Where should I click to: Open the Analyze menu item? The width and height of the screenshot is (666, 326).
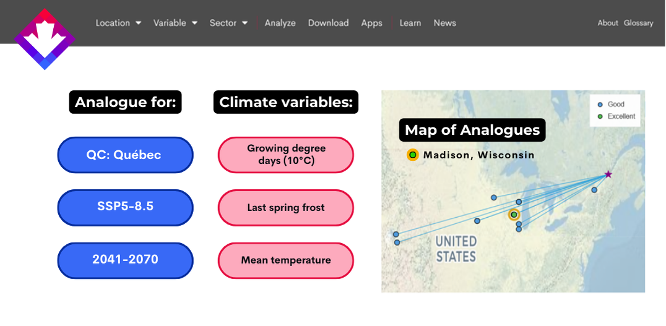pyautogui.click(x=280, y=23)
